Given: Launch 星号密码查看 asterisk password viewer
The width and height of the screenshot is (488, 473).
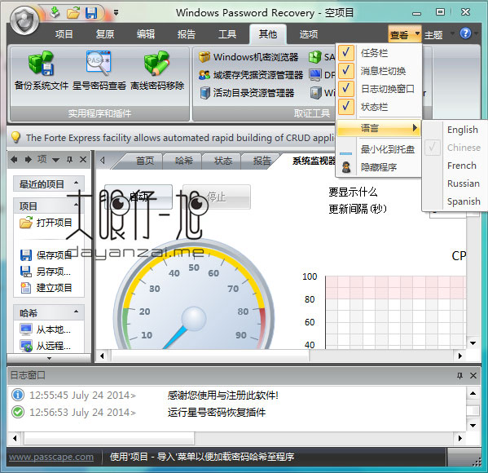Looking at the screenshot, I should 99,70.
